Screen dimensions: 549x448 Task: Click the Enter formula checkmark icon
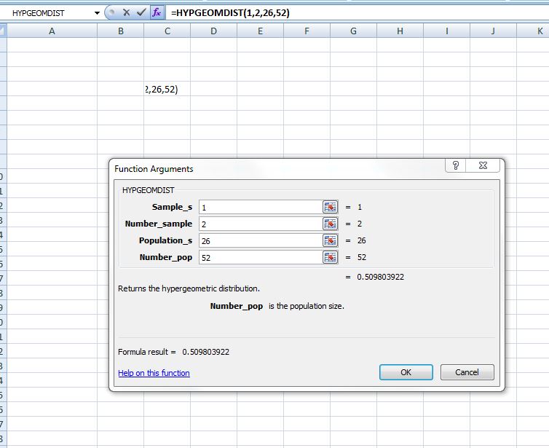[x=141, y=13]
